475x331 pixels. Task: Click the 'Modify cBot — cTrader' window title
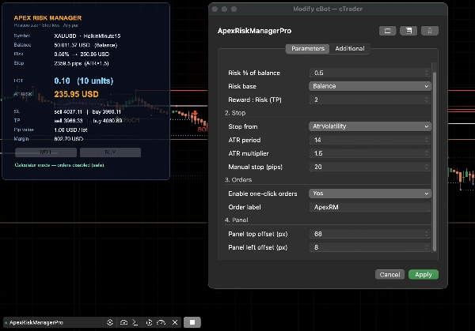tap(328, 9)
